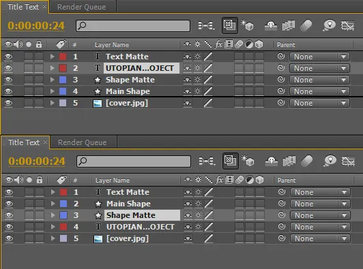Click pick whip for Text Matte in top panel
This screenshot has width=363, height=269.
tap(281, 56)
